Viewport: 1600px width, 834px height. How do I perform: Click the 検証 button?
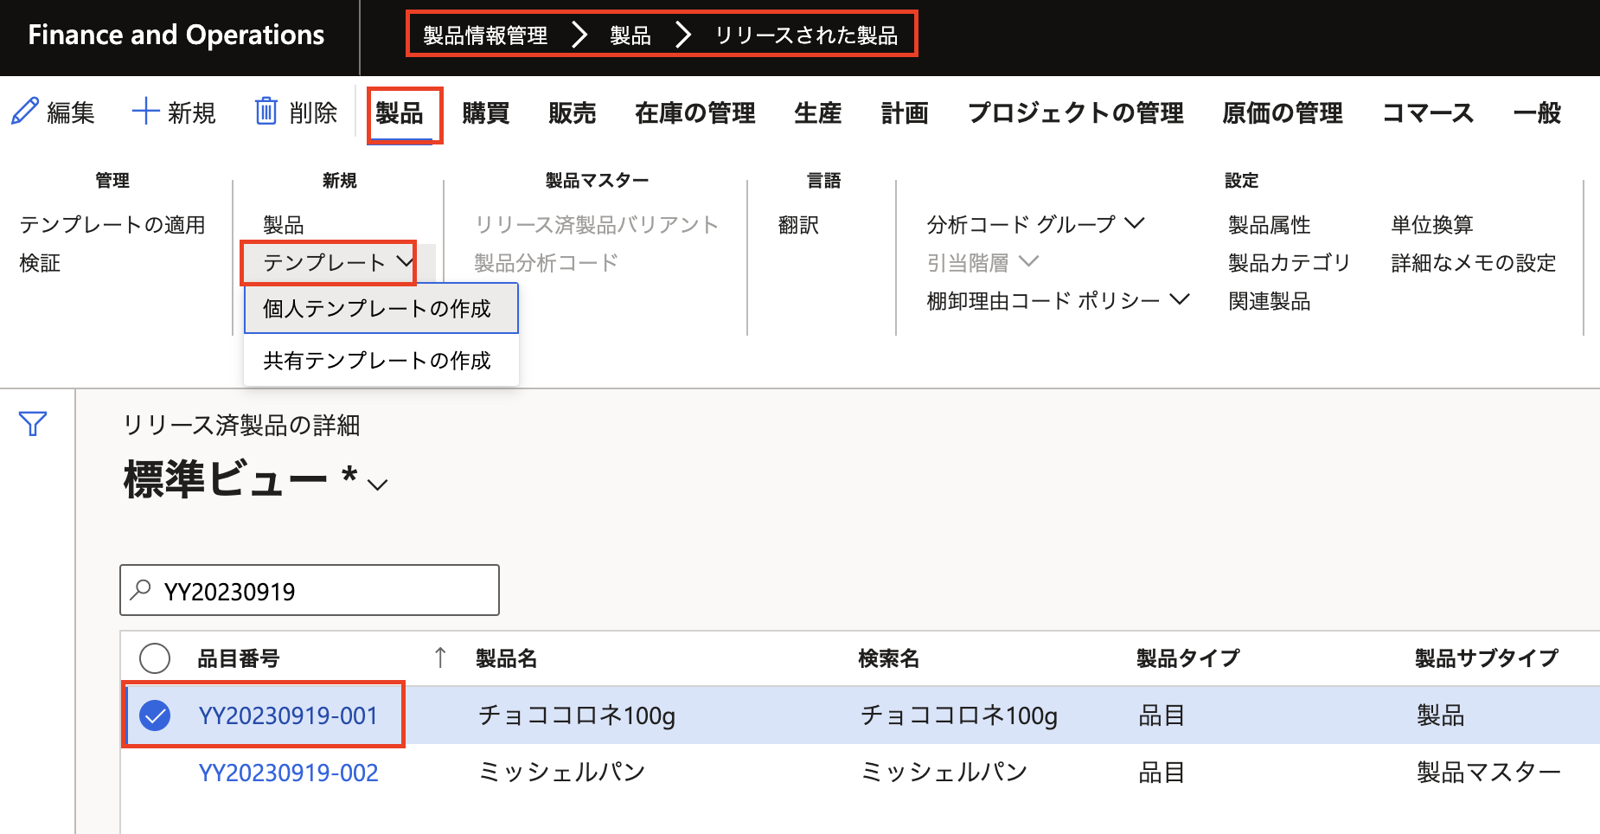pyautogui.click(x=40, y=262)
